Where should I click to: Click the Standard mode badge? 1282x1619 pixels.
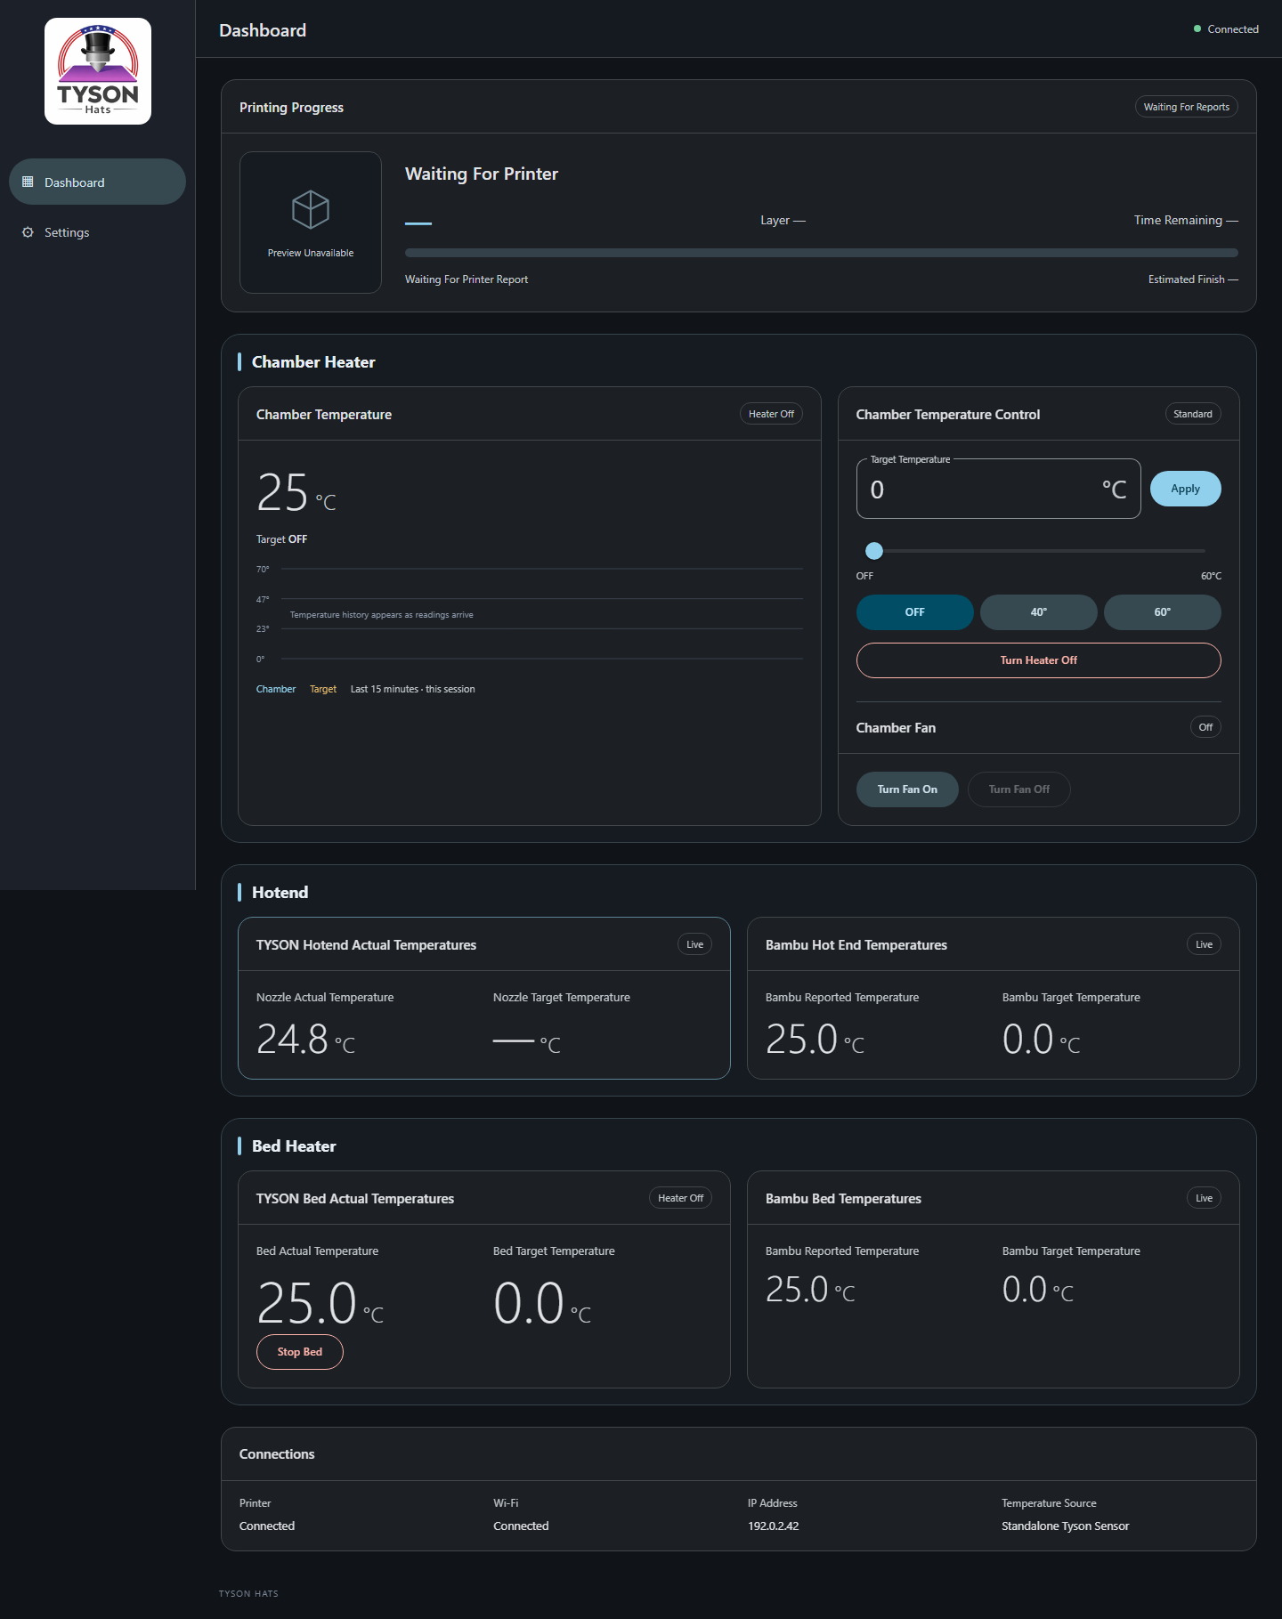(x=1193, y=414)
